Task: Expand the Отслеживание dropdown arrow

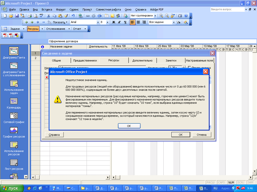Action: [x=69, y=29]
